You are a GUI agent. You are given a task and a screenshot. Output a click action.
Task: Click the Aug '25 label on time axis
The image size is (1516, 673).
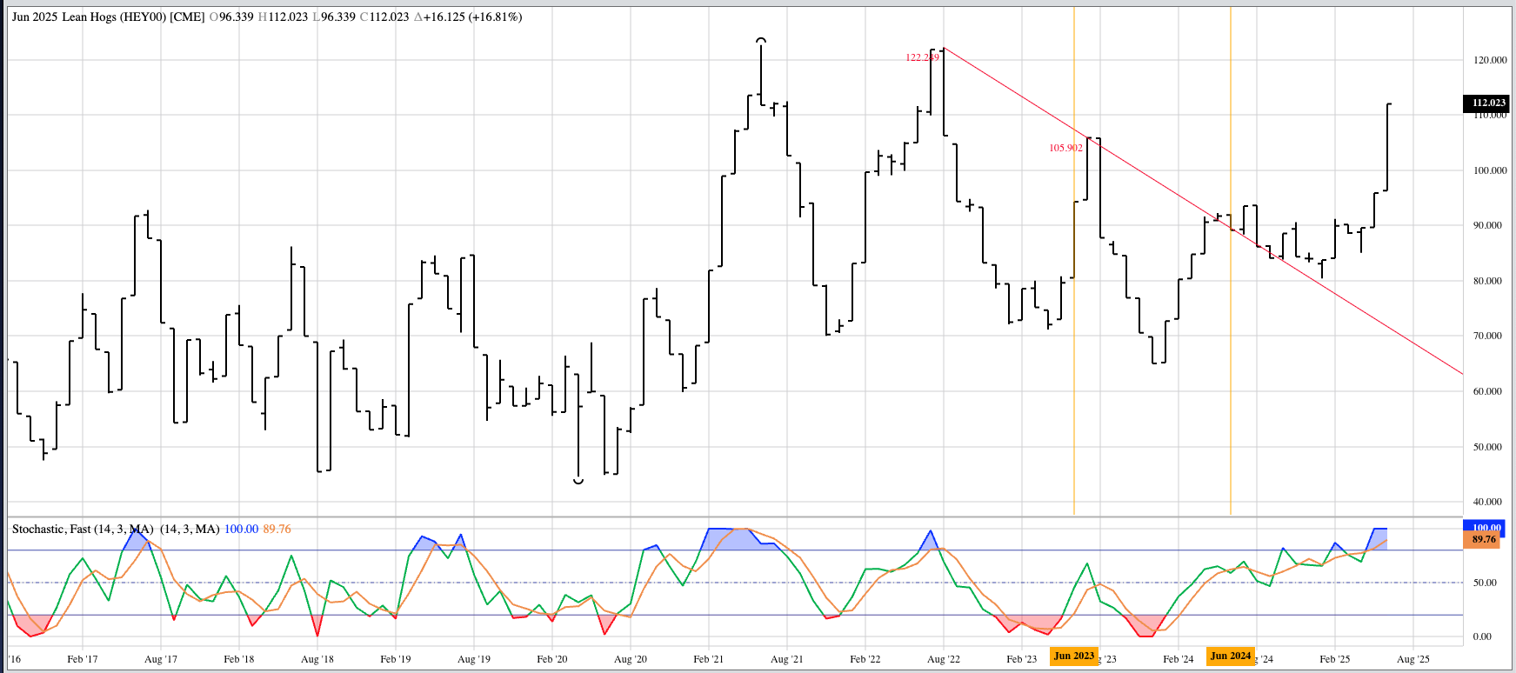click(x=1412, y=659)
